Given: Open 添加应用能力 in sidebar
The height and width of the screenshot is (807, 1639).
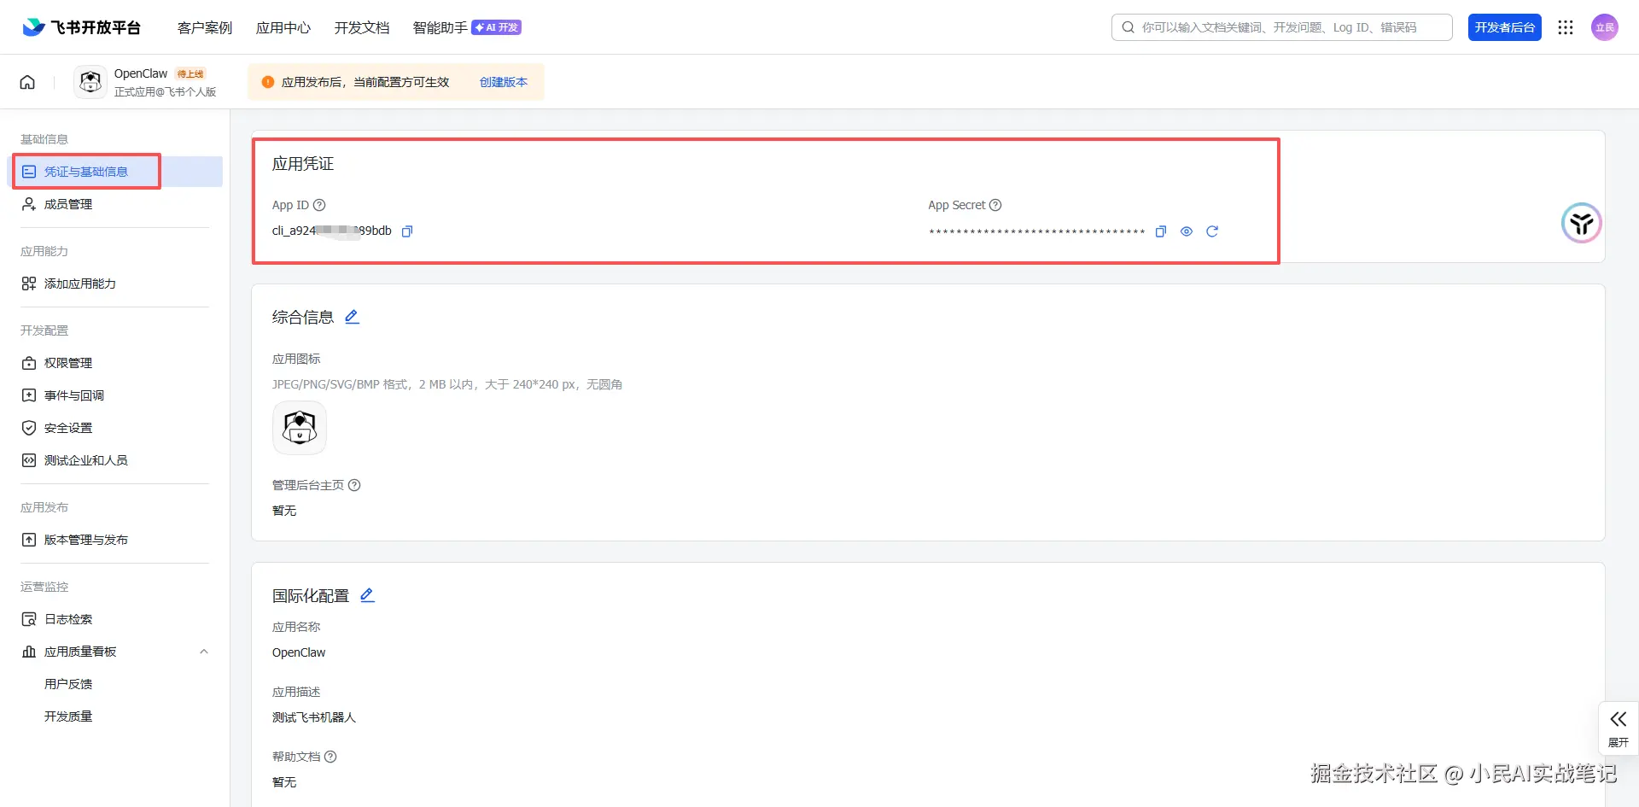Looking at the screenshot, I should [x=115, y=284].
